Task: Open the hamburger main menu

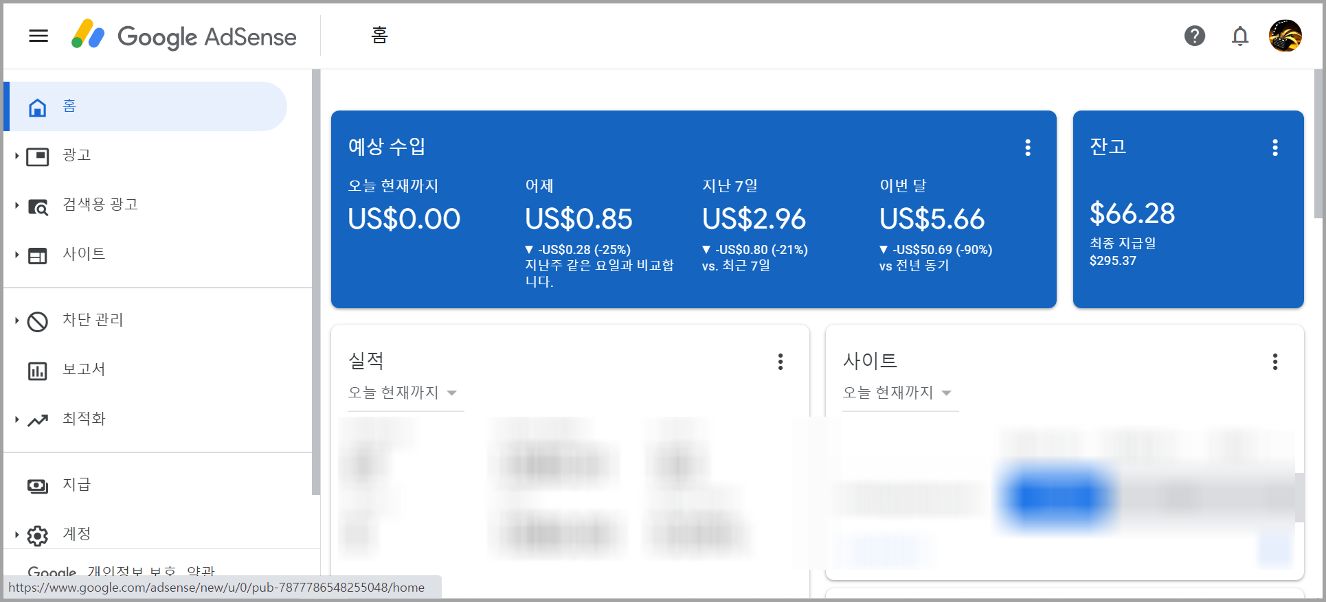Action: click(x=38, y=36)
